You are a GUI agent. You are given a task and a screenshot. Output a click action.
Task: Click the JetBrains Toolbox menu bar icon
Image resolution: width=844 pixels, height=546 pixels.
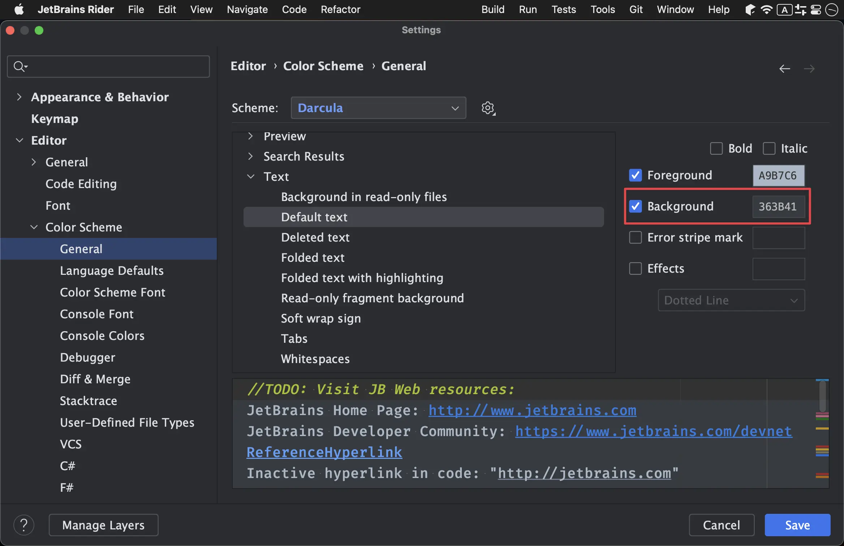click(x=750, y=9)
